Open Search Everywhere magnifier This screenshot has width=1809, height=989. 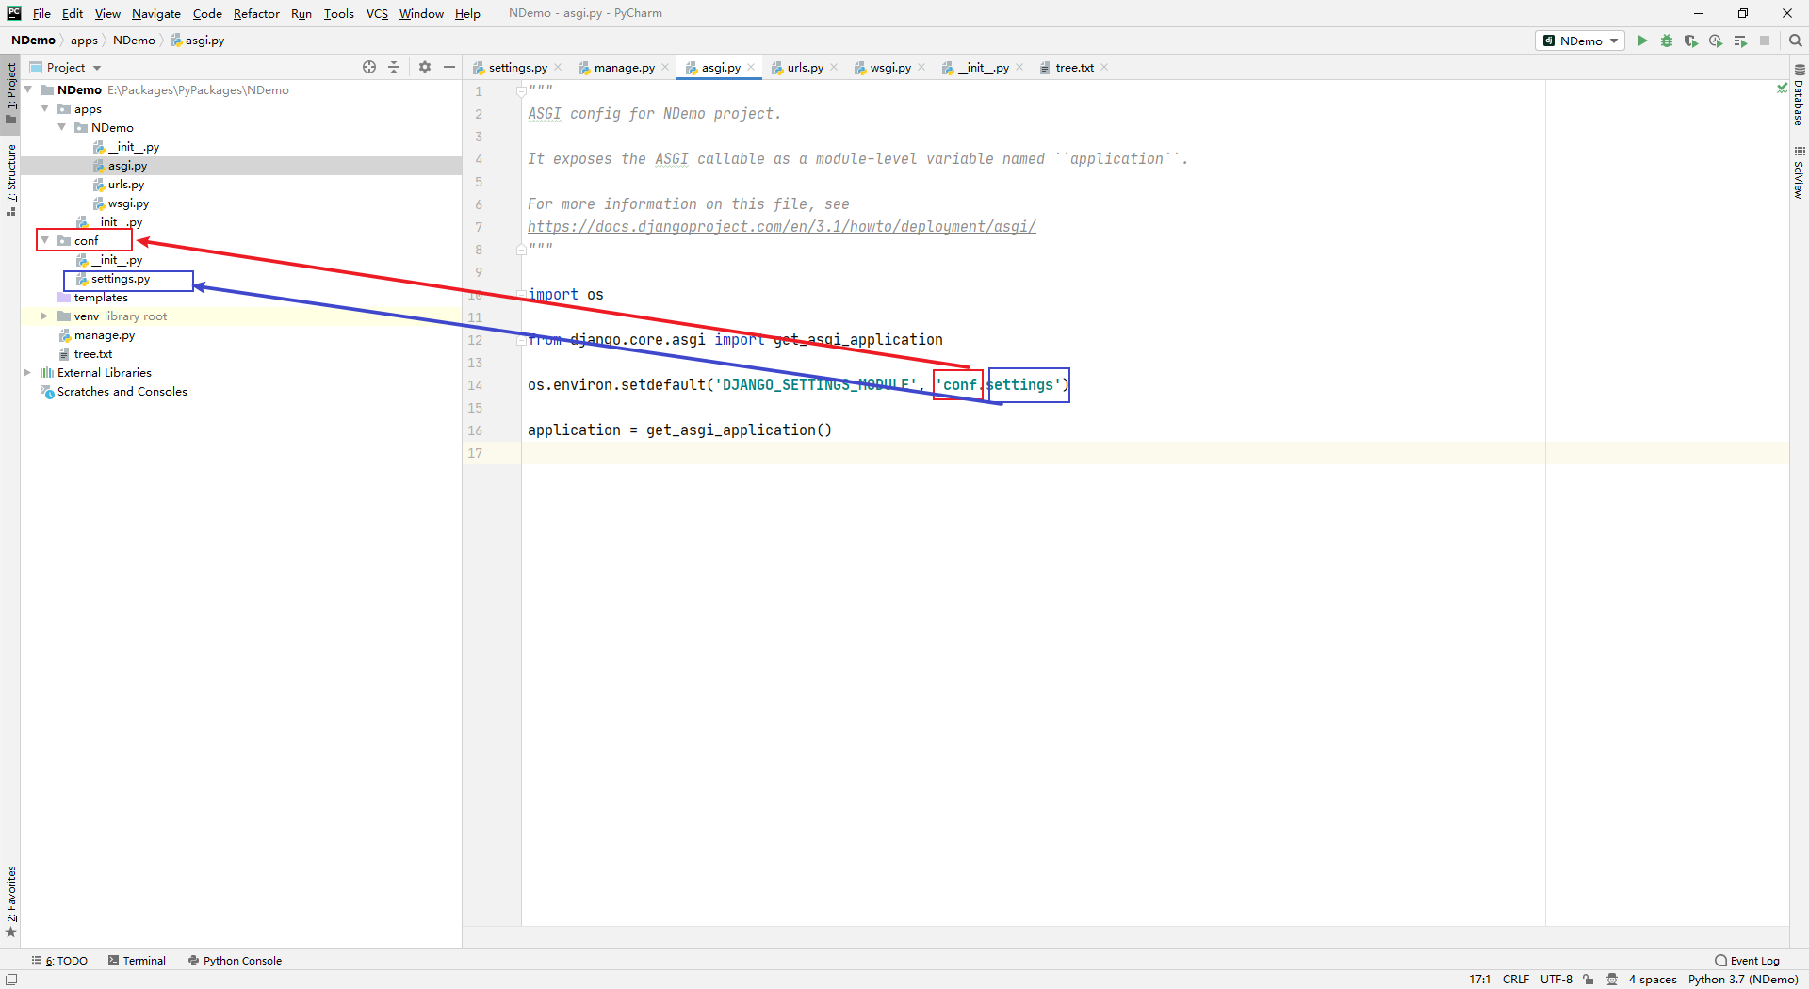(x=1796, y=41)
